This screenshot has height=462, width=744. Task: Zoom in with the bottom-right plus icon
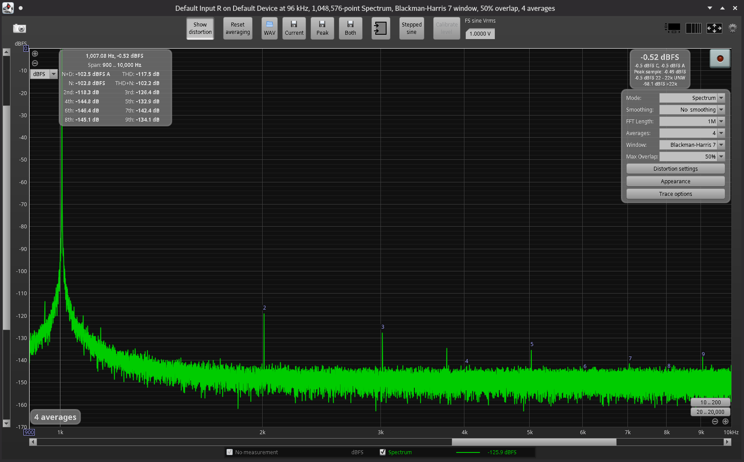coord(725,421)
